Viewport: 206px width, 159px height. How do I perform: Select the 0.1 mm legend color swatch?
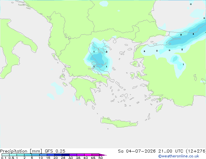tap(6, 155)
